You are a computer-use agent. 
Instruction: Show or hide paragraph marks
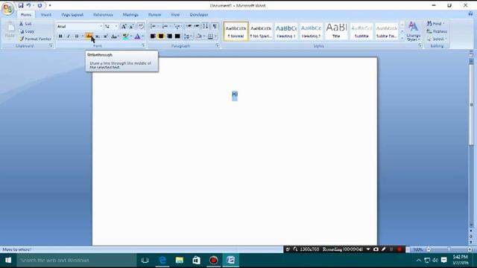pyautogui.click(x=215, y=27)
